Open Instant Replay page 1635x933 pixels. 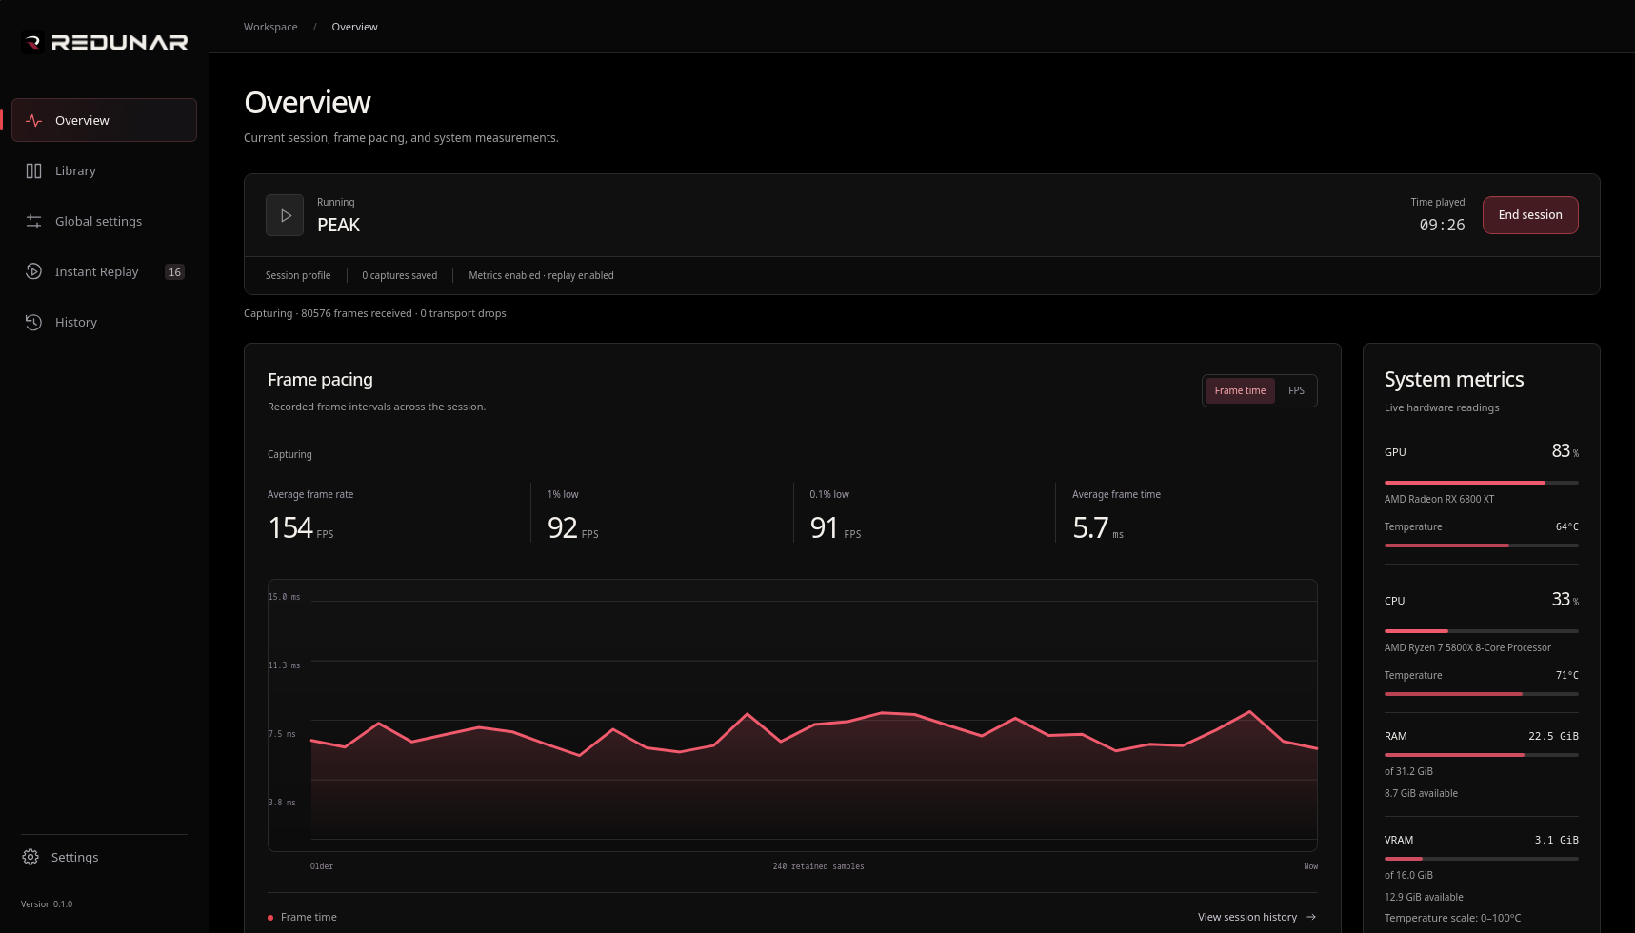[104, 272]
